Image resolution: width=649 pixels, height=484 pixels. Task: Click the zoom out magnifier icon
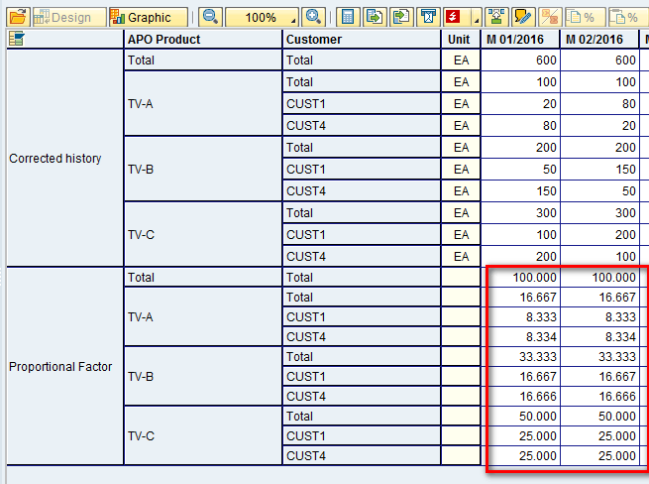click(210, 17)
